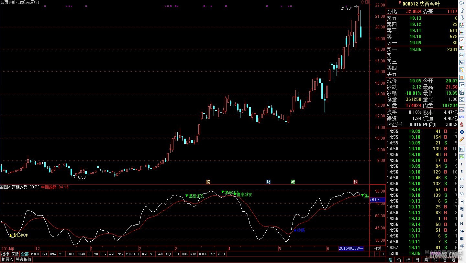Click the 抄底 signal on indicator chart
The image size is (466, 263).
pyautogui.click(x=299, y=230)
